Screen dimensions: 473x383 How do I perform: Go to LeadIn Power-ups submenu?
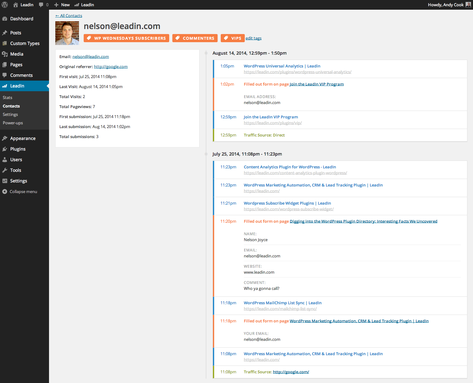point(13,123)
